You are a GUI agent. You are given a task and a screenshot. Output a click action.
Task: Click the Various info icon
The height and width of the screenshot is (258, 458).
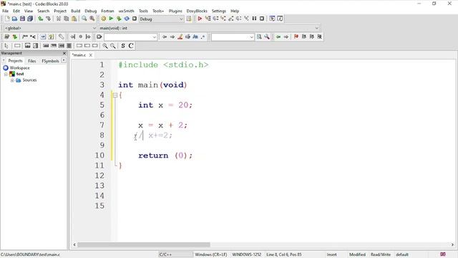280,19
